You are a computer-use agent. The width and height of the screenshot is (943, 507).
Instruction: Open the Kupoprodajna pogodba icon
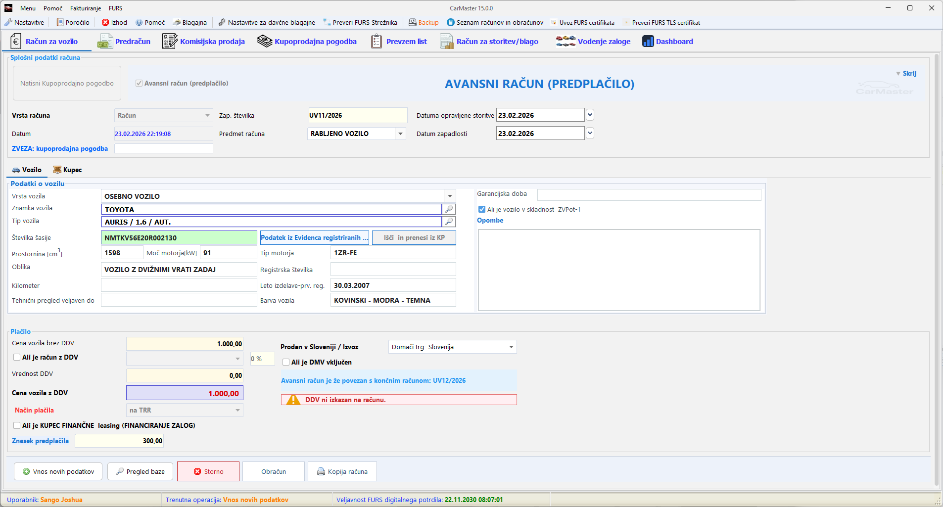click(x=265, y=42)
